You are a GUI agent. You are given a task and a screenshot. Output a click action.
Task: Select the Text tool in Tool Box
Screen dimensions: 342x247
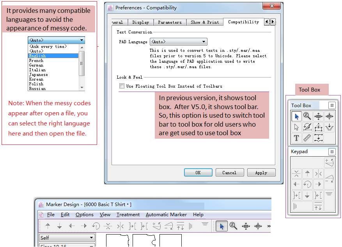(296, 138)
